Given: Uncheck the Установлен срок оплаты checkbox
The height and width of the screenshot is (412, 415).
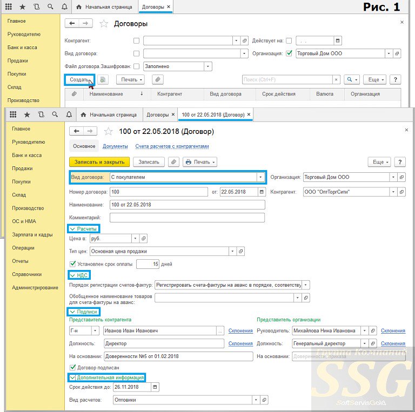Looking at the screenshot, I should tap(73, 264).
